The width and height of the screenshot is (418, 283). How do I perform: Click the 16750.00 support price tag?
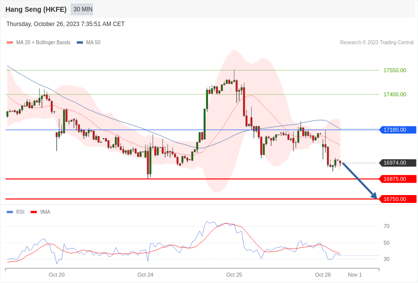click(x=397, y=199)
